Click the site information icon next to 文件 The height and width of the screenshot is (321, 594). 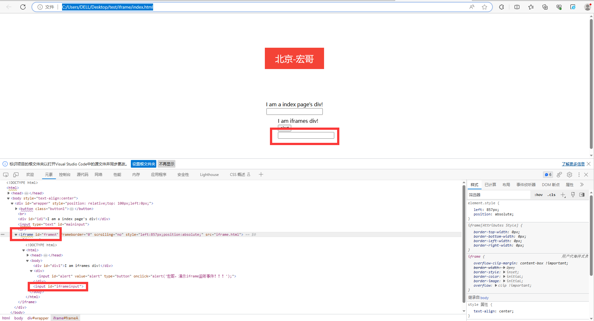point(40,7)
